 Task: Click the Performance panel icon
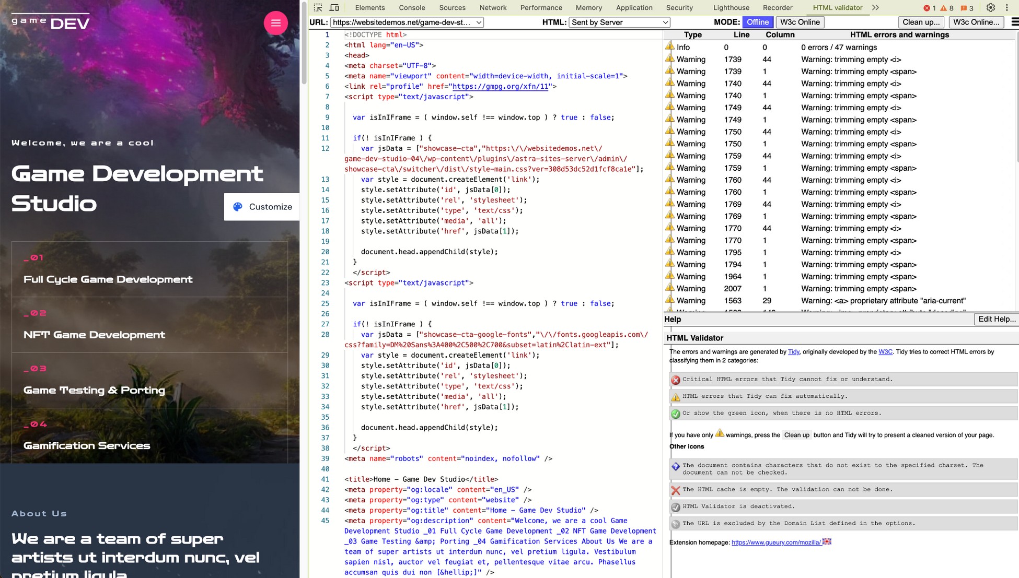541,7
